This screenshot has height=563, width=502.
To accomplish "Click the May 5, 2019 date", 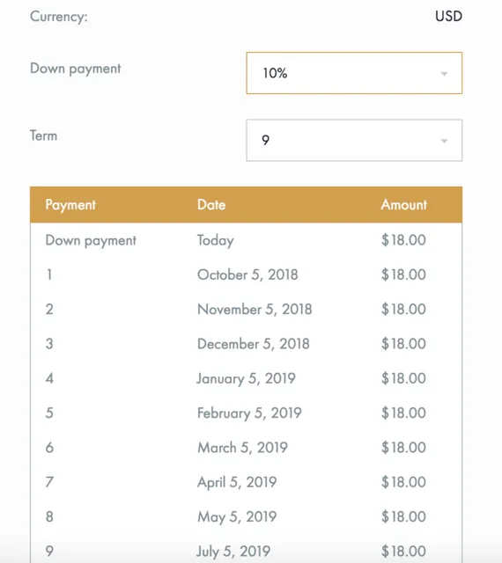I will tap(237, 516).
